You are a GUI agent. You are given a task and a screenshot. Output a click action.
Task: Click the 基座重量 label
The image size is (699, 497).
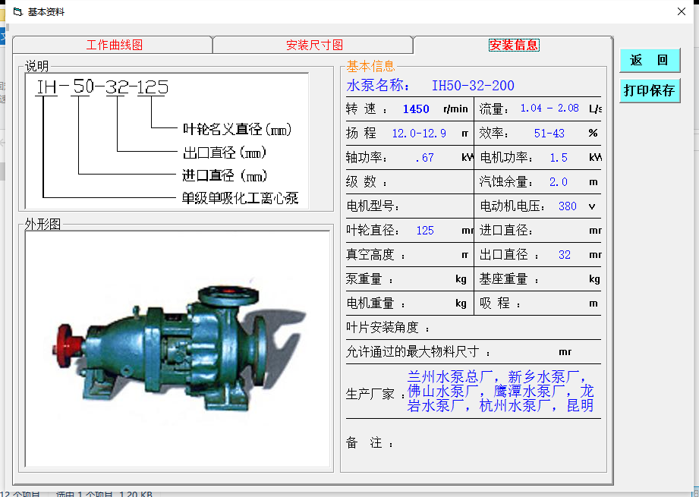click(509, 279)
